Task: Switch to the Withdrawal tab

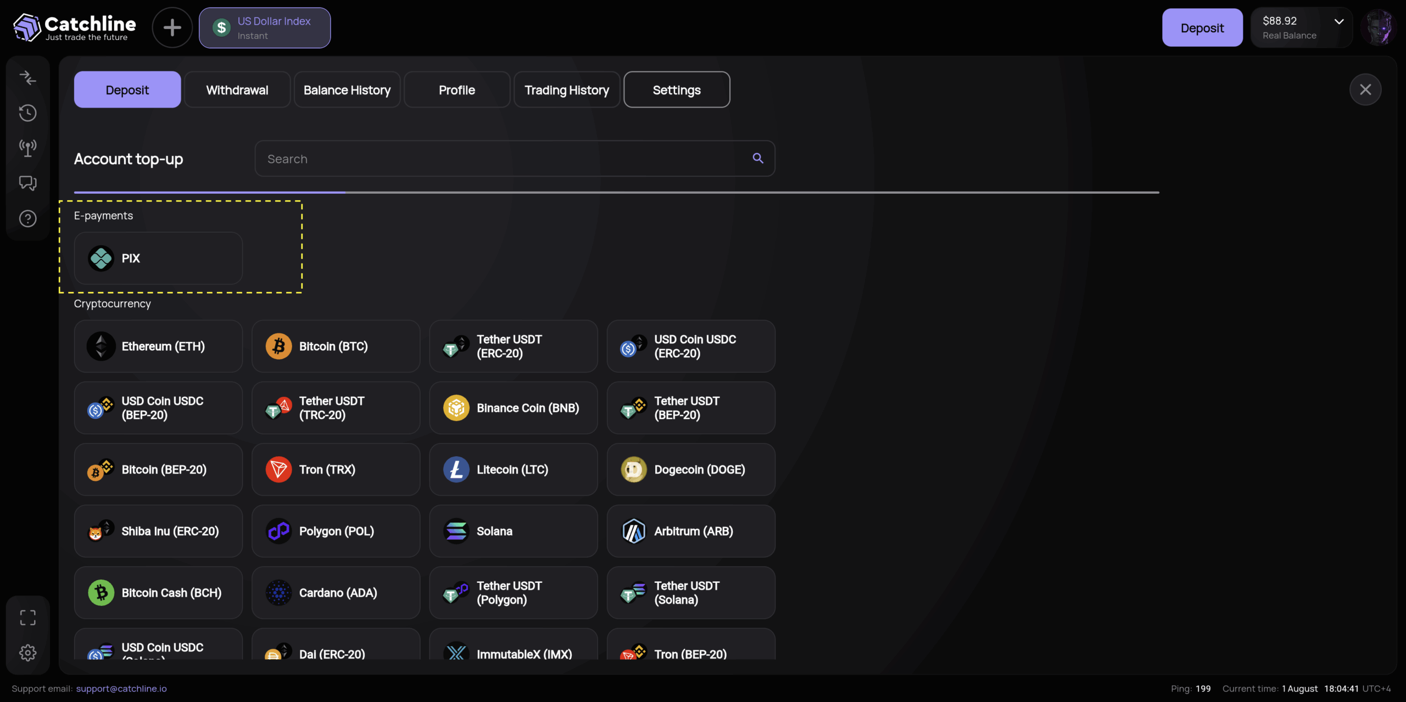Action: 237,89
